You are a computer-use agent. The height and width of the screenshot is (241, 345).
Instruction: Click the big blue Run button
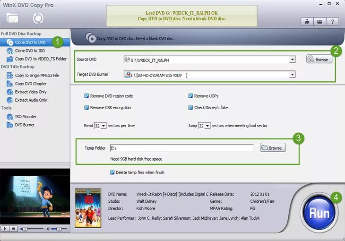click(319, 213)
